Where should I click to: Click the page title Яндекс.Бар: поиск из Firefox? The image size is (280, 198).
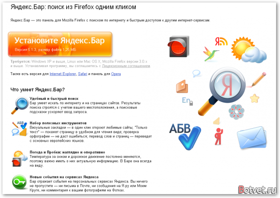point(73,7)
